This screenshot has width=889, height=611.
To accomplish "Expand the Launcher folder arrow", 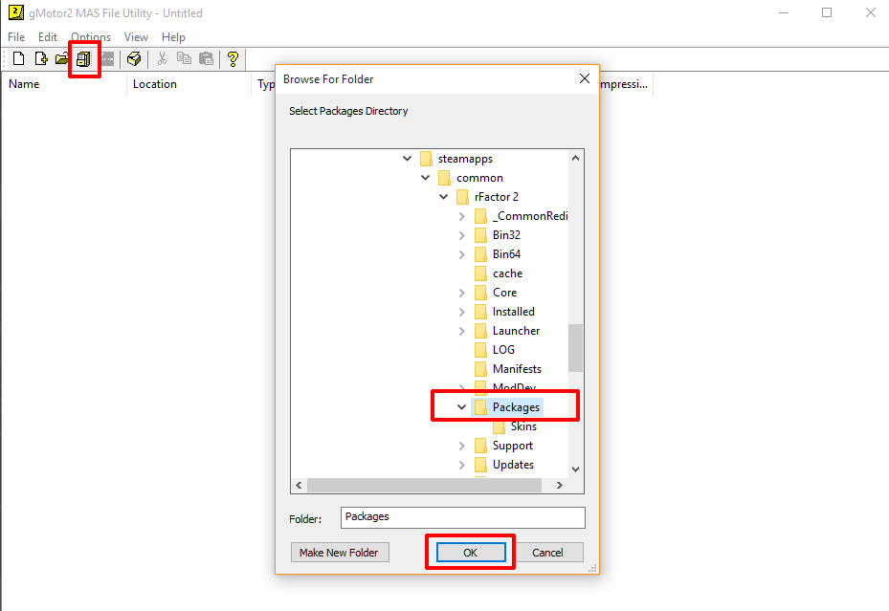I will tap(461, 331).
